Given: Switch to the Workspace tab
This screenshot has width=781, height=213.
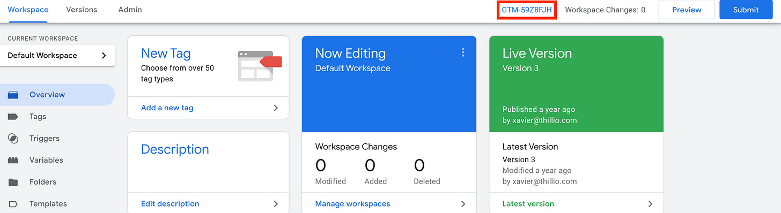Looking at the screenshot, I should point(28,10).
